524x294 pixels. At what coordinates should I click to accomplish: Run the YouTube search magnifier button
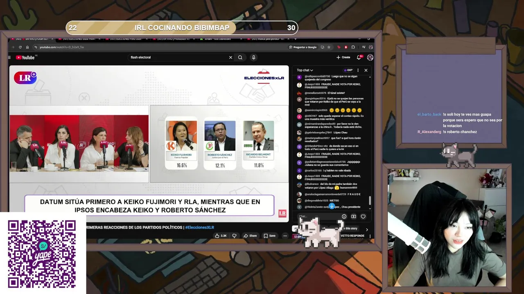tap(240, 58)
